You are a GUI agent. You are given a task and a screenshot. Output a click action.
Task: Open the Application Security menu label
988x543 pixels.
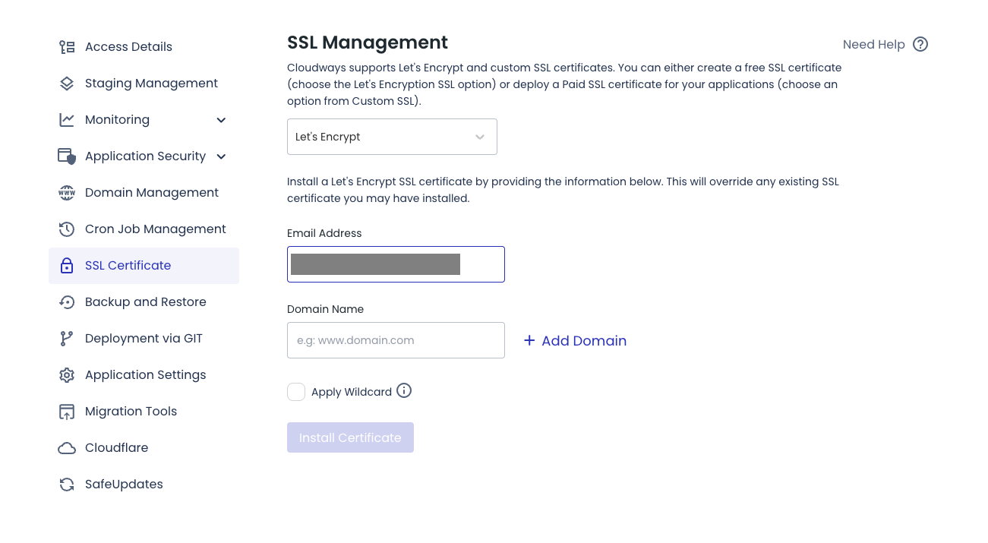pos(145,156)
